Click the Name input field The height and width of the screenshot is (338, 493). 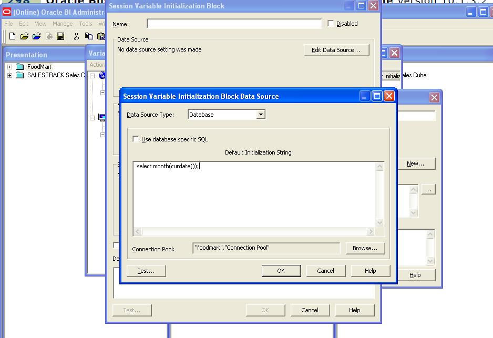point(234,24)
